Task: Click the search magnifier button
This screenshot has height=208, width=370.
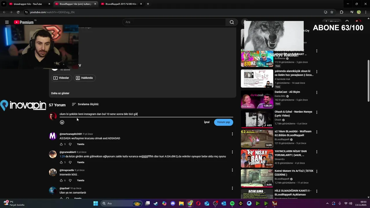Action: pyautogui.click(x=232, y=22)
